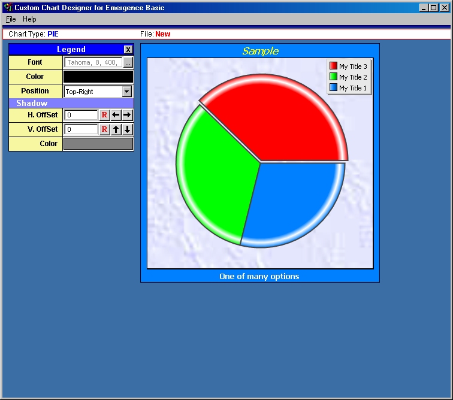Open the File menu
Screen dimensions: 453x400
point(11,19)
